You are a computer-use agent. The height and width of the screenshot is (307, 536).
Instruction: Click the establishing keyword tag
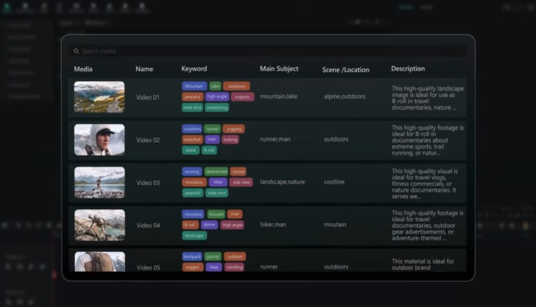[x=217, y=107]
